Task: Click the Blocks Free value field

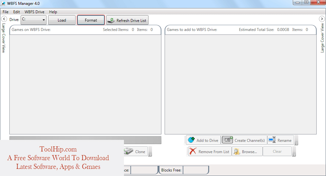Action: pyautogui.click(x=196, y=170)
